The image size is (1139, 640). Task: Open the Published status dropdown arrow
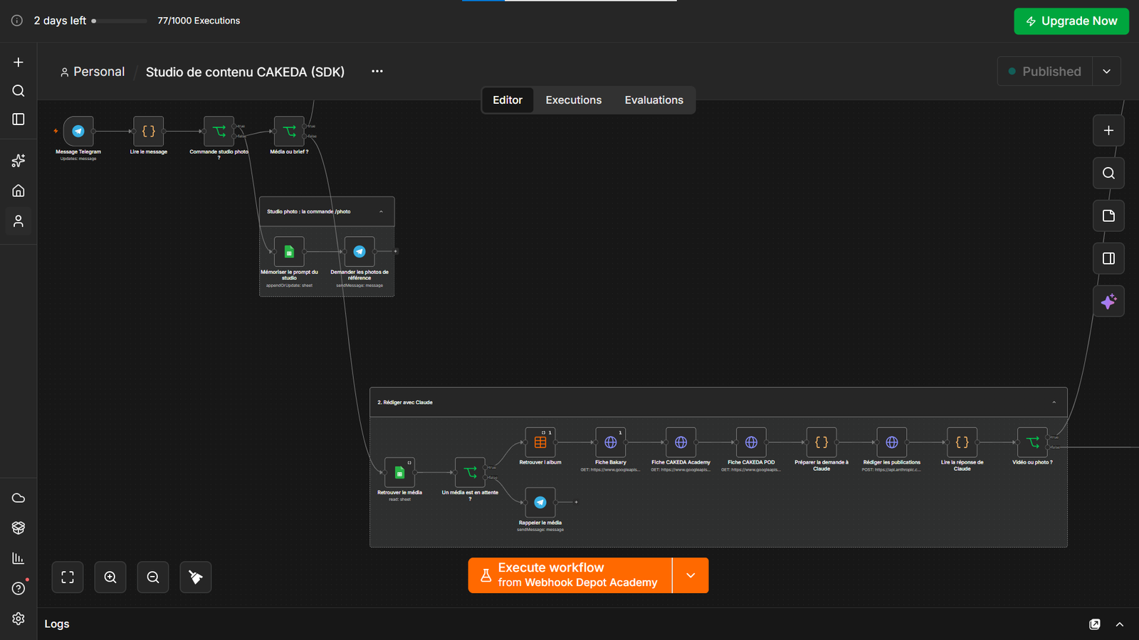[x=1106, y=71]
